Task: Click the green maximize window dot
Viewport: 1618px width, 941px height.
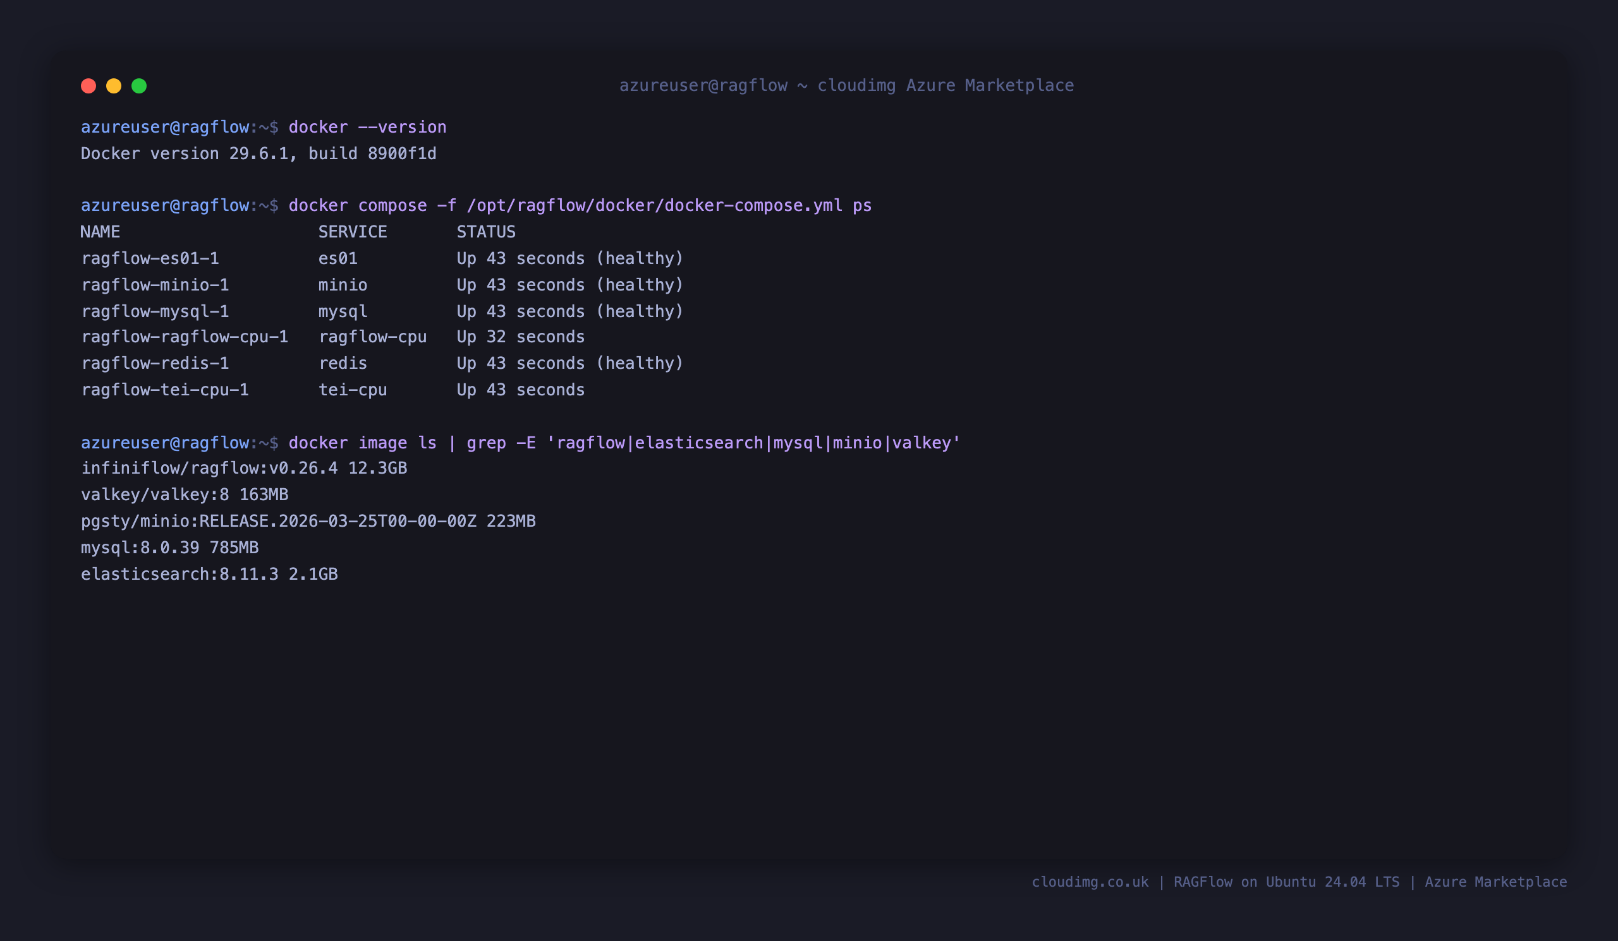Action: (x=139, y=86)
